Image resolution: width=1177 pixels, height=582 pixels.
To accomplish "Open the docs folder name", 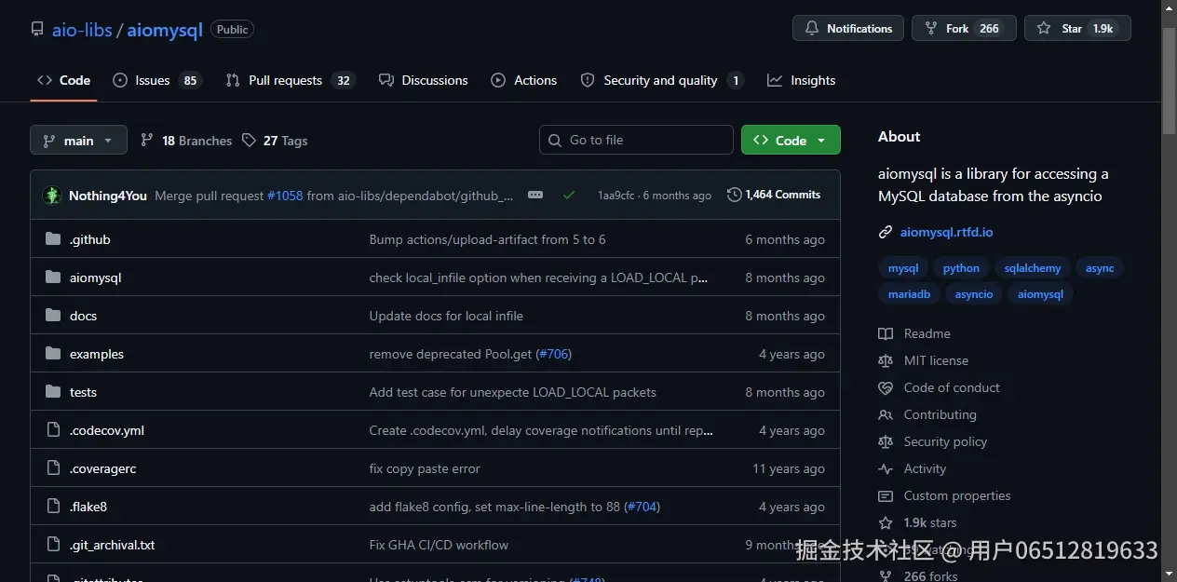I will pos(84,316).
